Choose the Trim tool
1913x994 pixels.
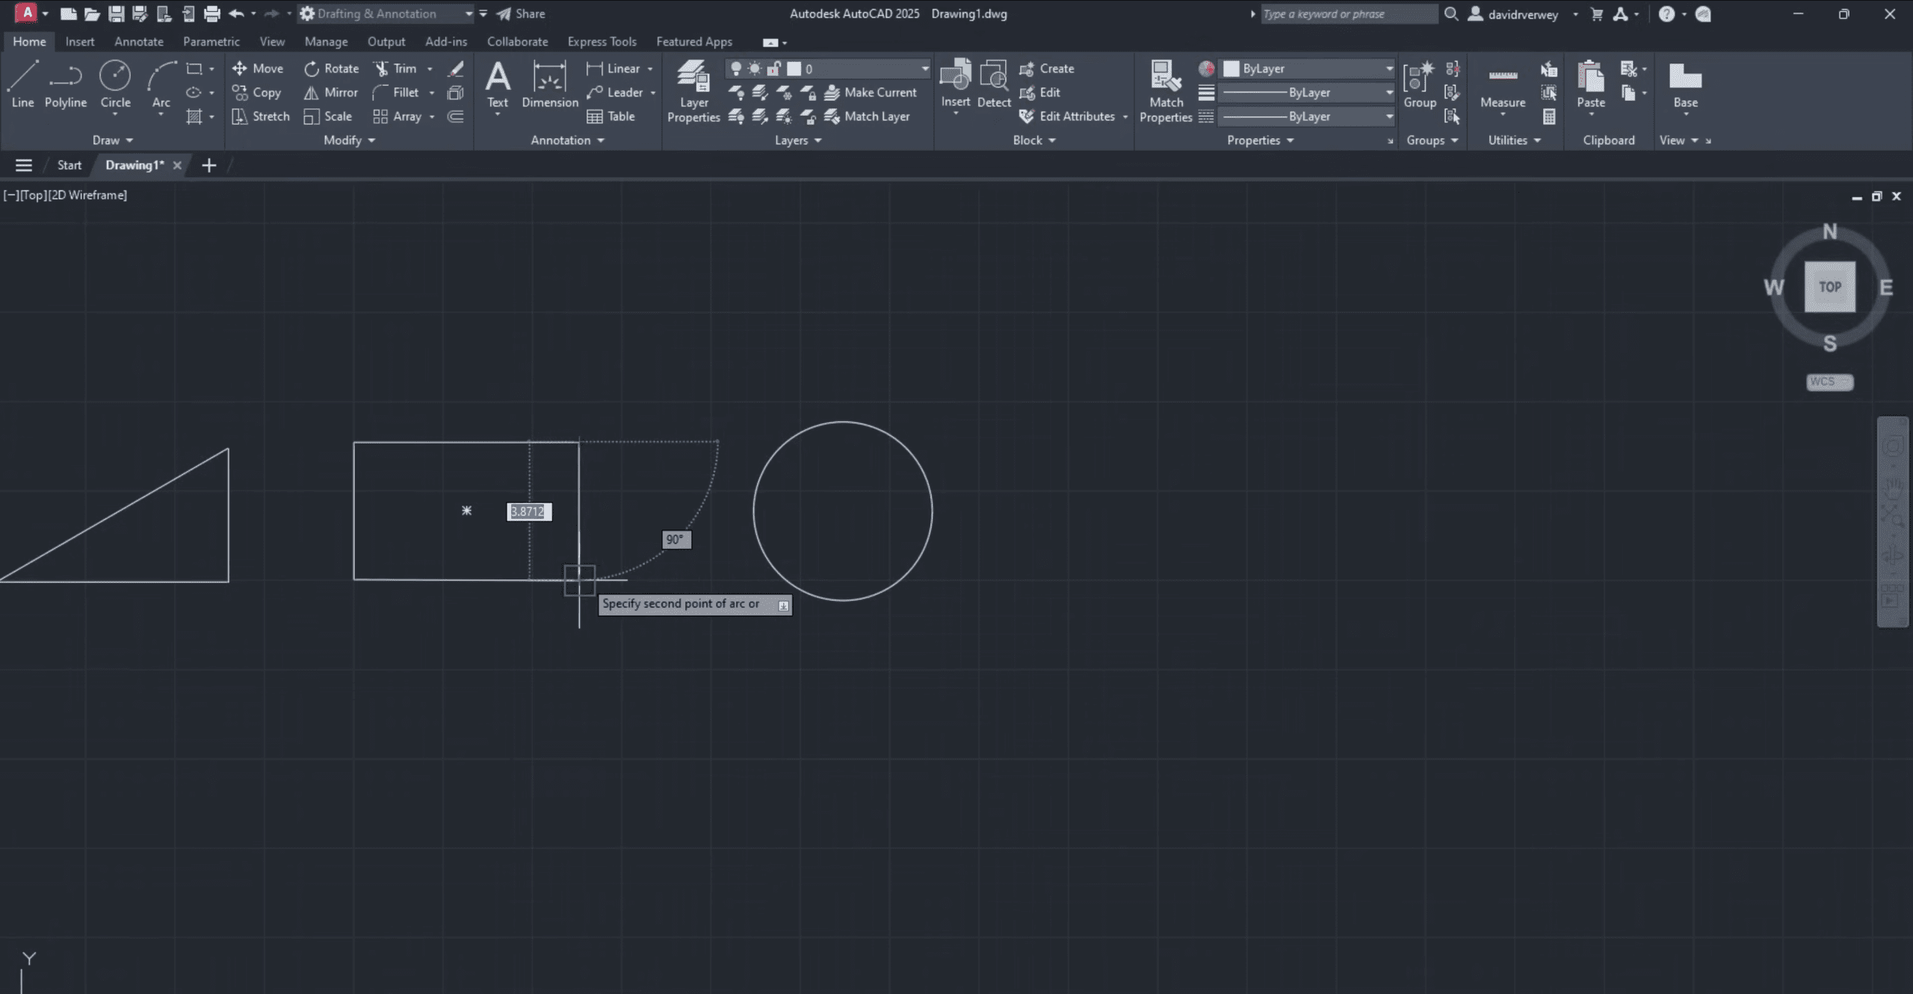click(x=395, y=69)
